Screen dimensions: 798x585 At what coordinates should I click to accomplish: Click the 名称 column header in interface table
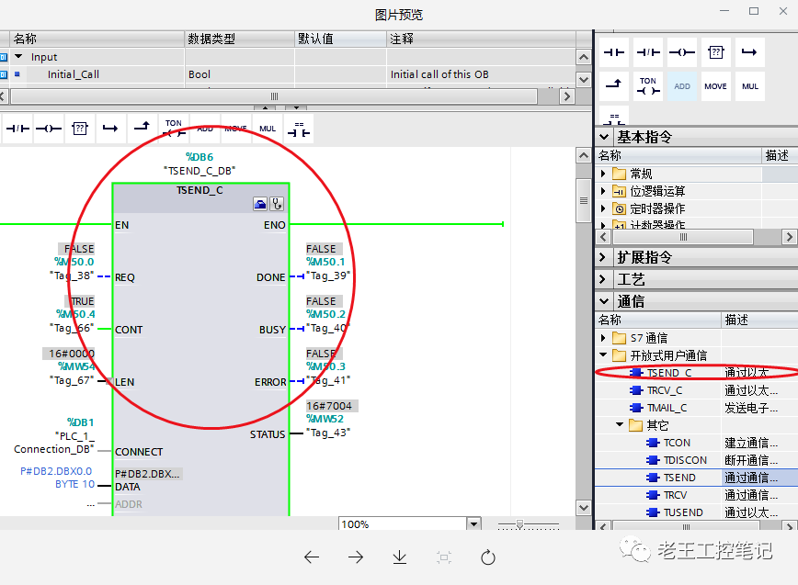click(97, 39)
